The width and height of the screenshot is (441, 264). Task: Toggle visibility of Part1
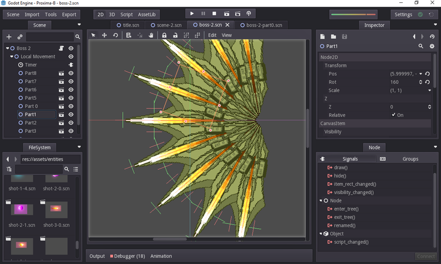pyautogui.click(x=71, y=115)
